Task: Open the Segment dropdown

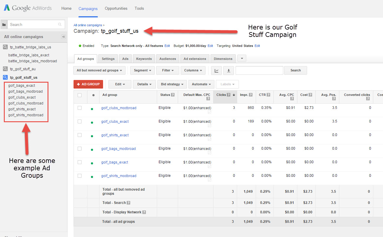Action: pyautogui.click(x=142, y=71)
